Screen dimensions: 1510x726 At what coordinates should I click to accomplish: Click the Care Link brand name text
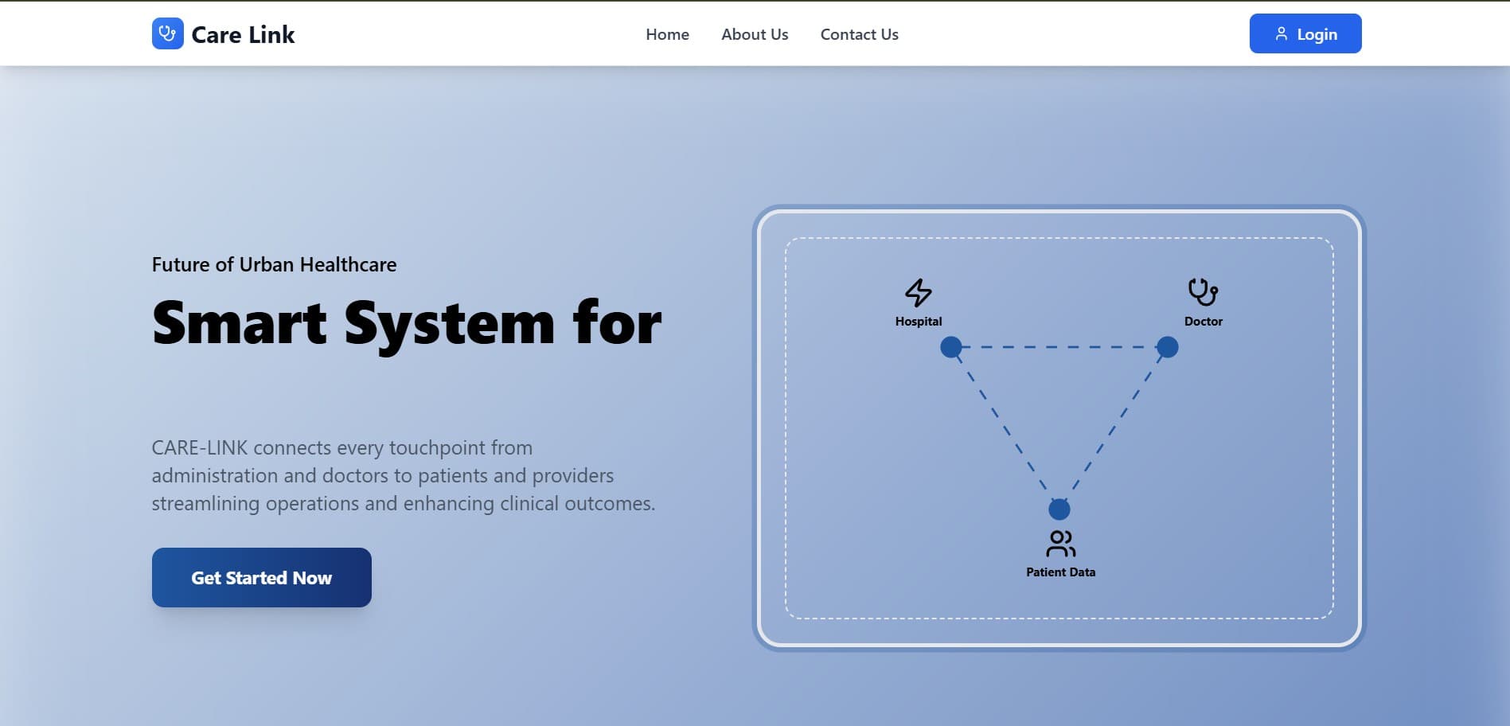[243, 35]
